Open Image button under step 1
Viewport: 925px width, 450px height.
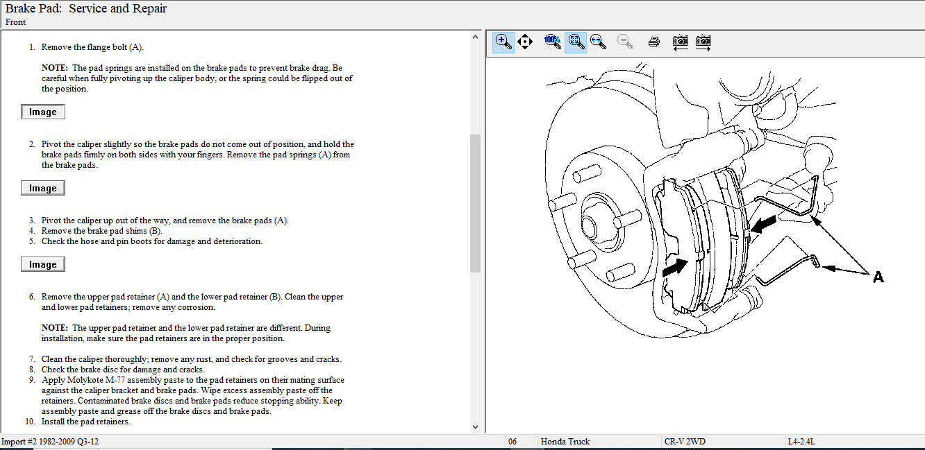point(43,112)
